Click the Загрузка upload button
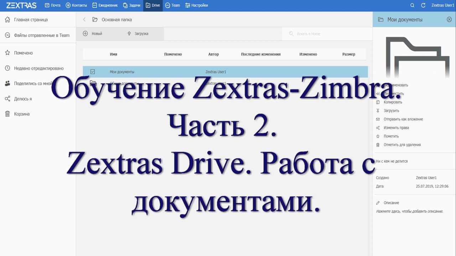The width and height of the screenshot is (456, 256). 138,33
